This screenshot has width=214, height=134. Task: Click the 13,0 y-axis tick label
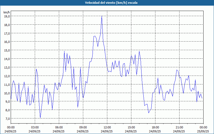pyautogui.click(x=7, y=67)
